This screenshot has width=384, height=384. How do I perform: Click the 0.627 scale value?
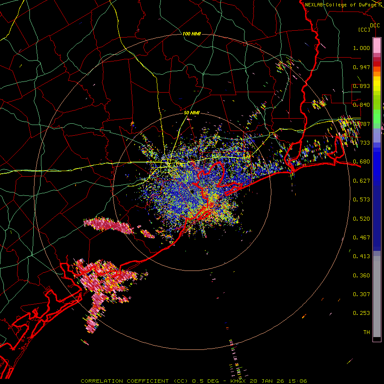click(361, 181)
